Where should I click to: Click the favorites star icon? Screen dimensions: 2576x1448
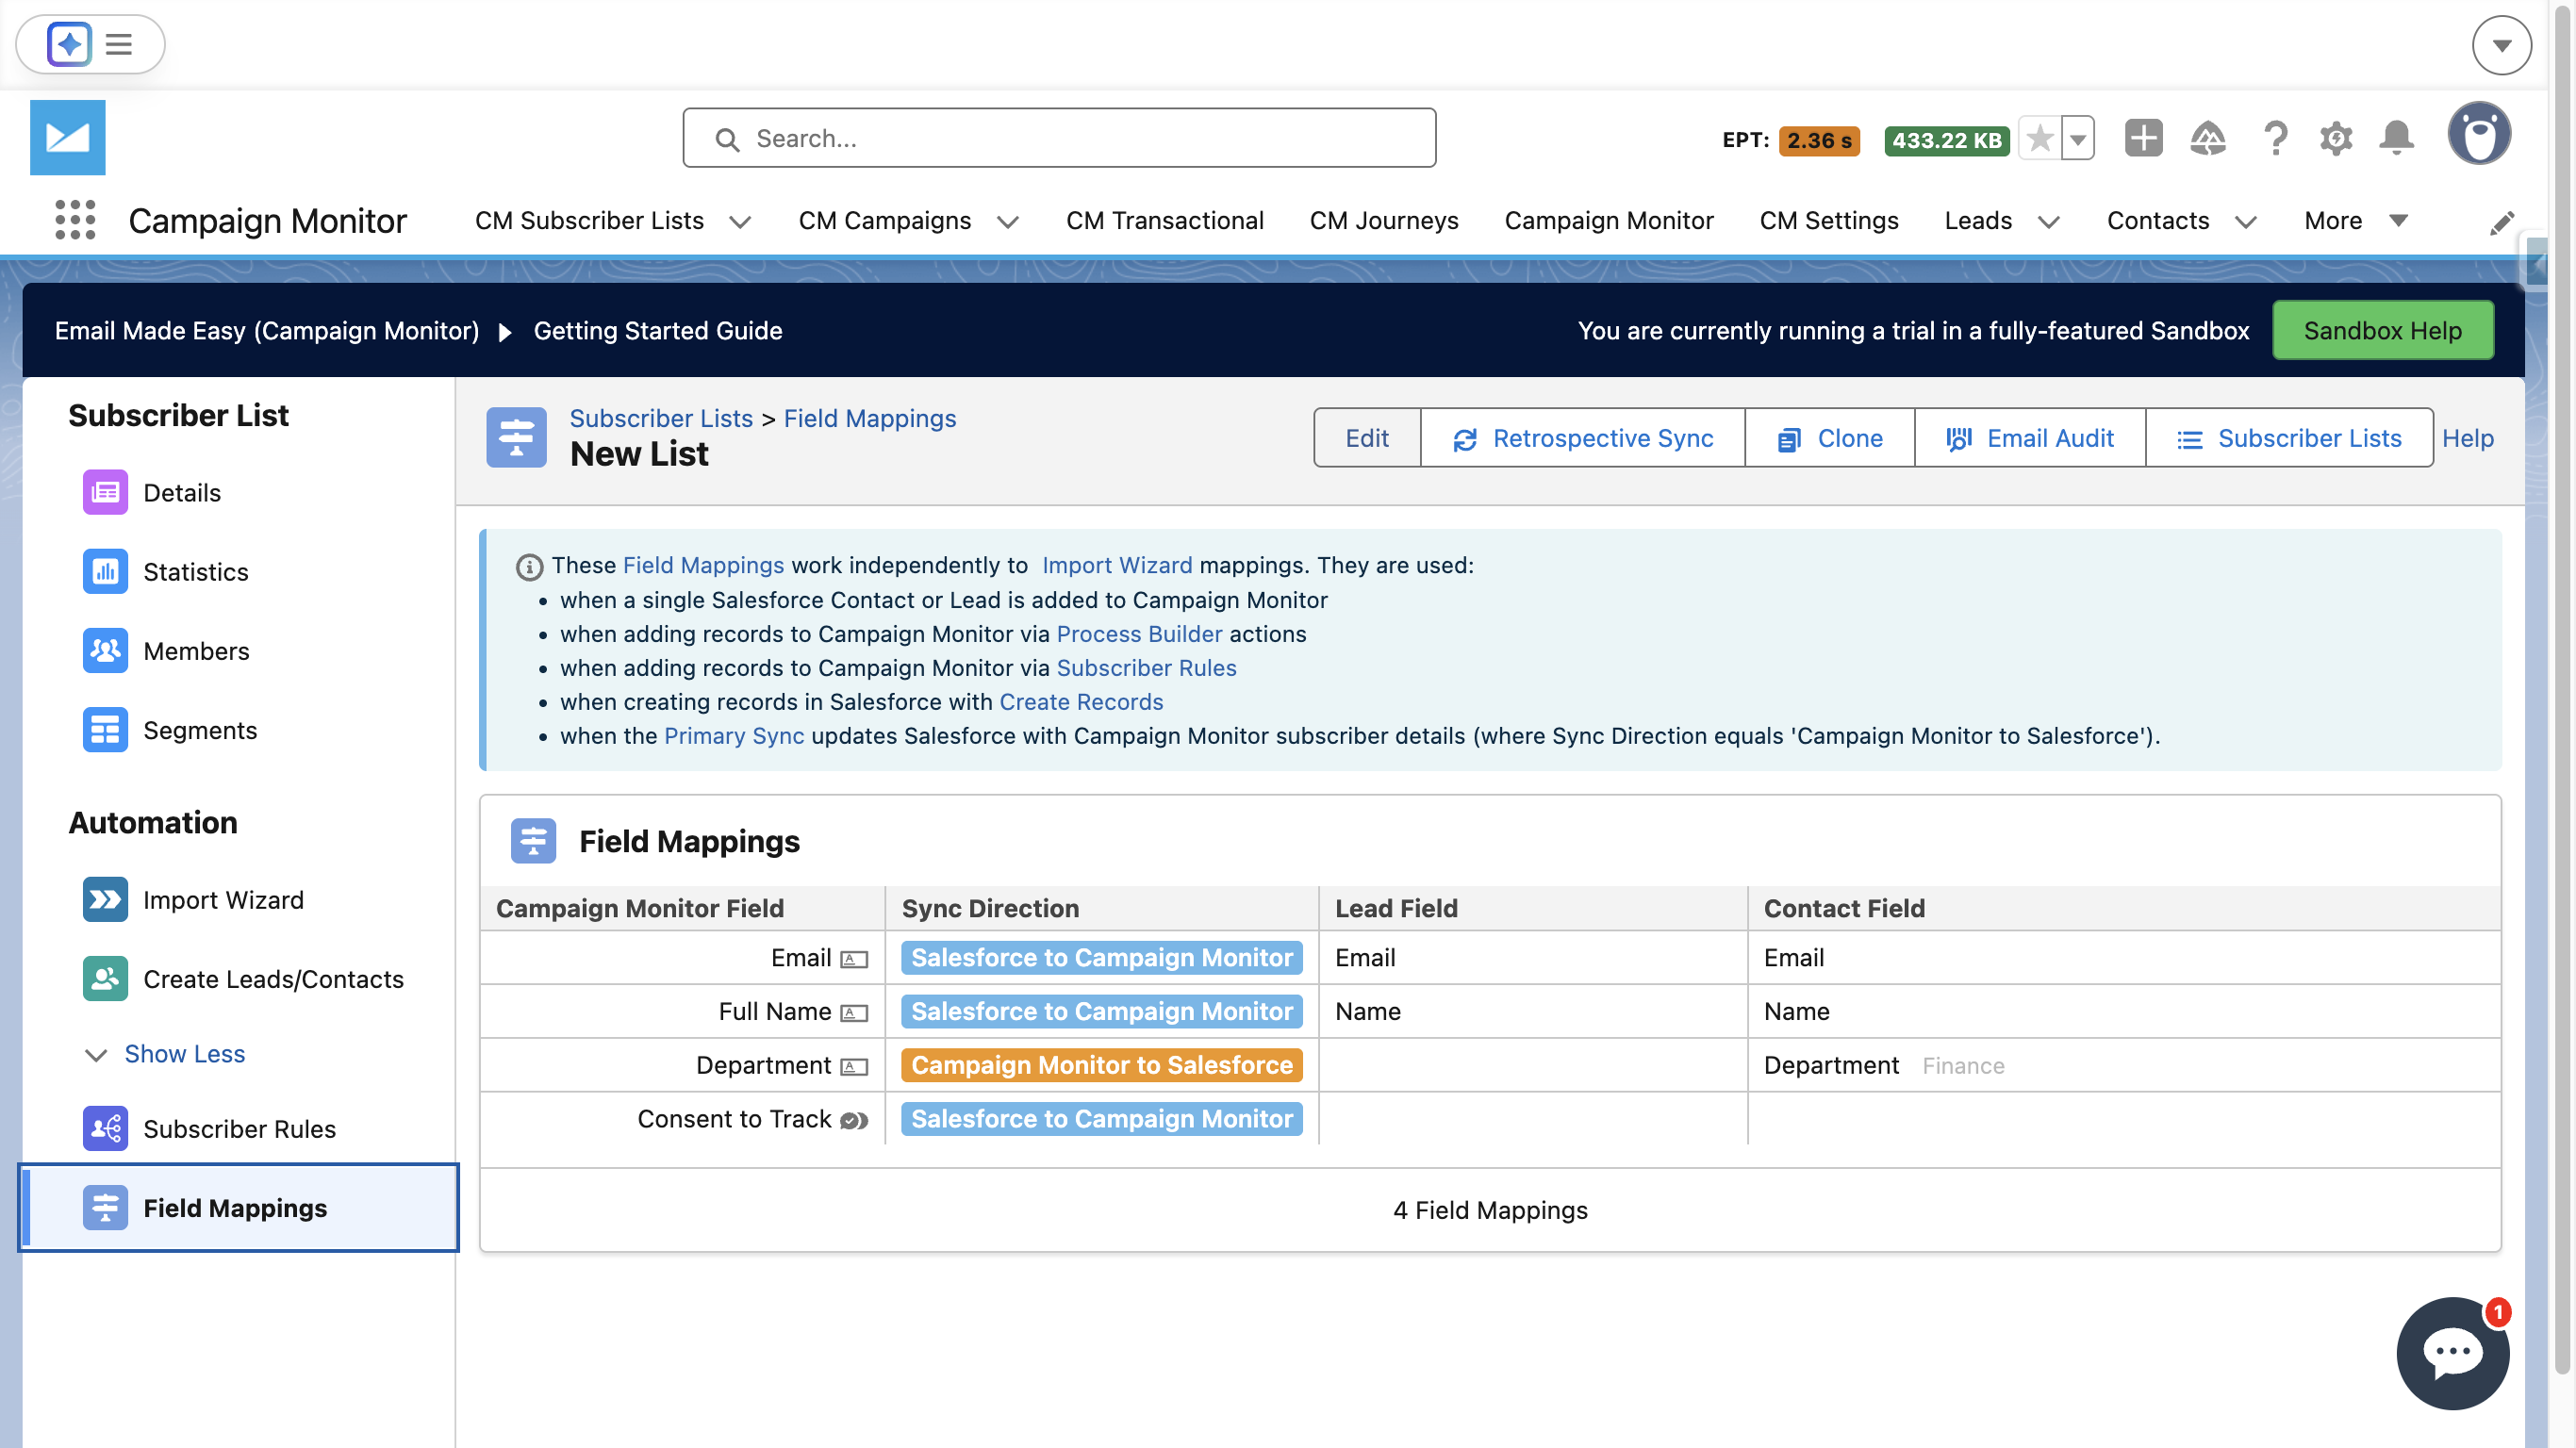coord(2040,138)
